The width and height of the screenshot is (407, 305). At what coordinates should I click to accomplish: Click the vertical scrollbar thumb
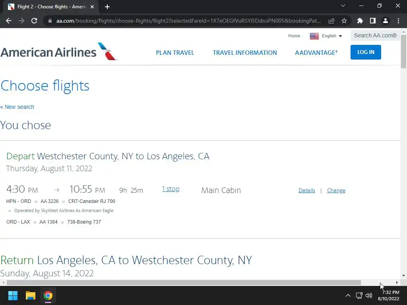(x=404, y=51)
